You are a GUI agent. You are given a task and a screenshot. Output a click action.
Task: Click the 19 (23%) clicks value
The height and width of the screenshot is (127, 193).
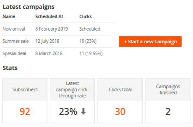point(88,41)
